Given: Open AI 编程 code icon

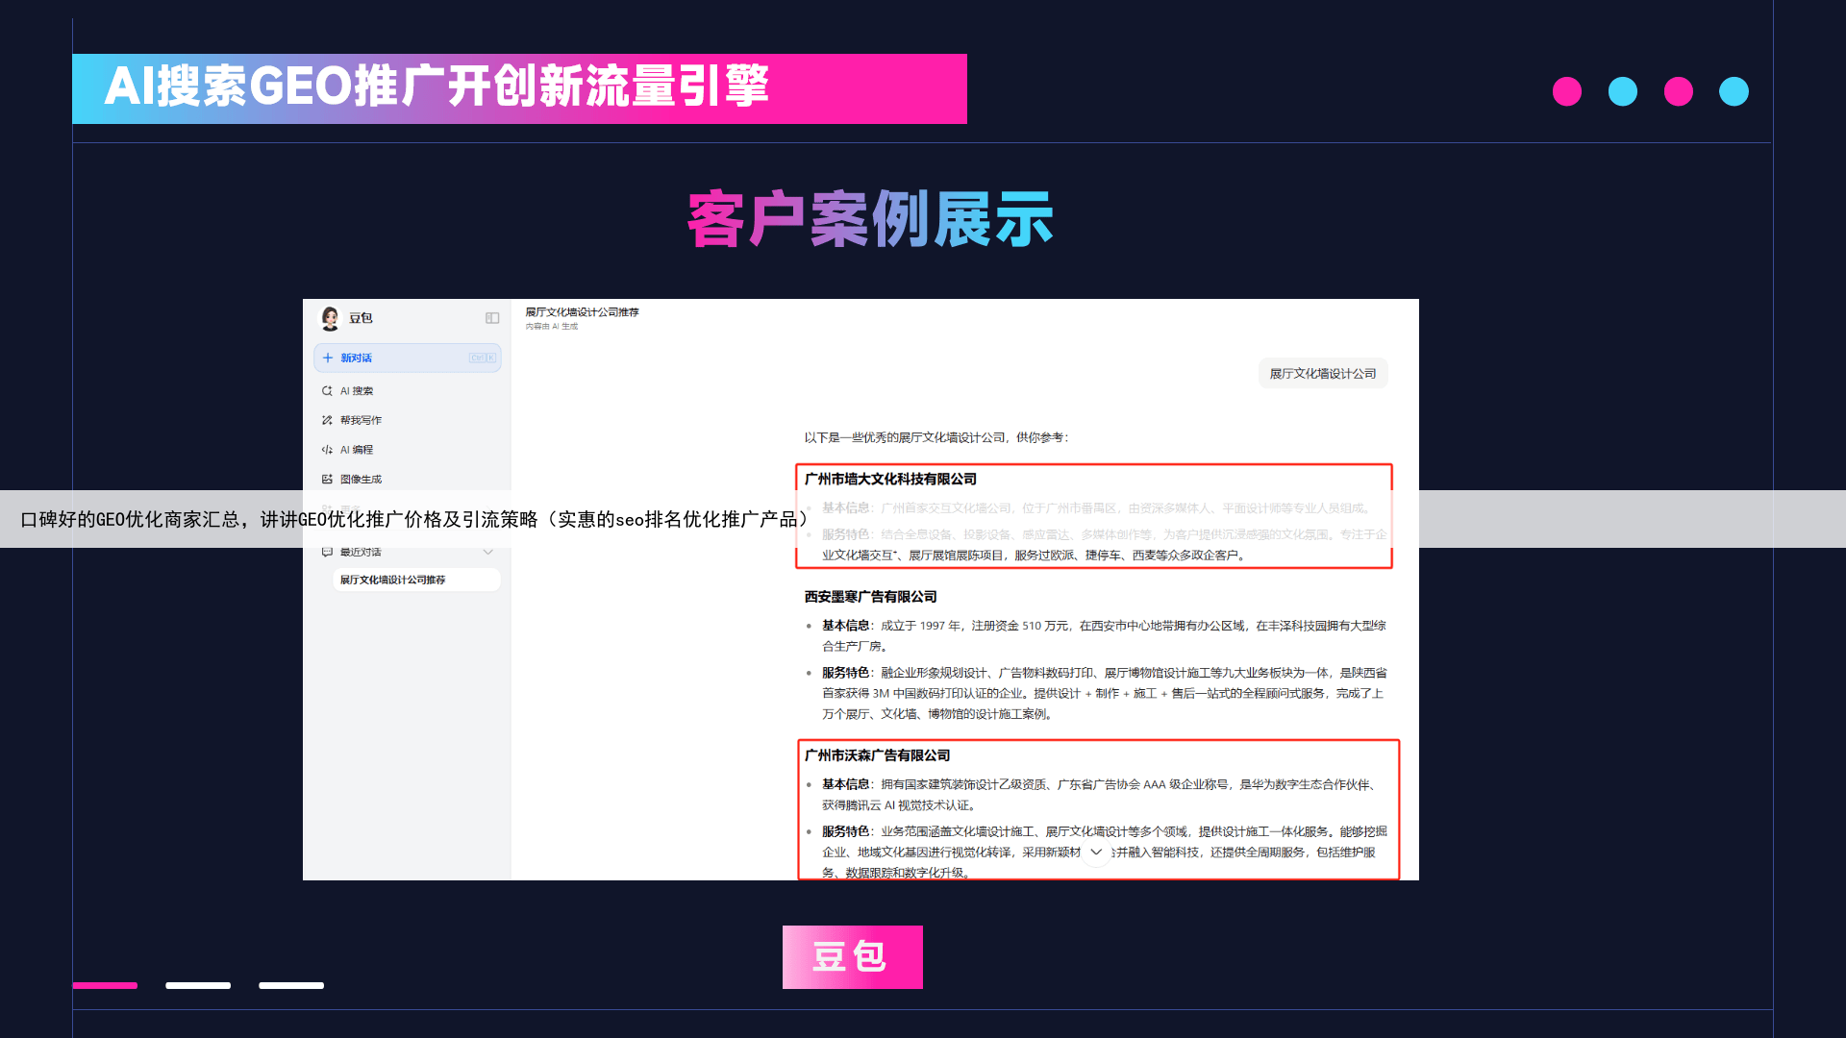Looking at the screenshot, I should coord(327,450).
